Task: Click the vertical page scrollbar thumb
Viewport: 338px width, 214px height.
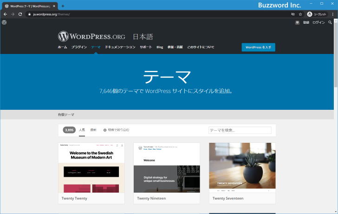Action: [x=336, y=55]
